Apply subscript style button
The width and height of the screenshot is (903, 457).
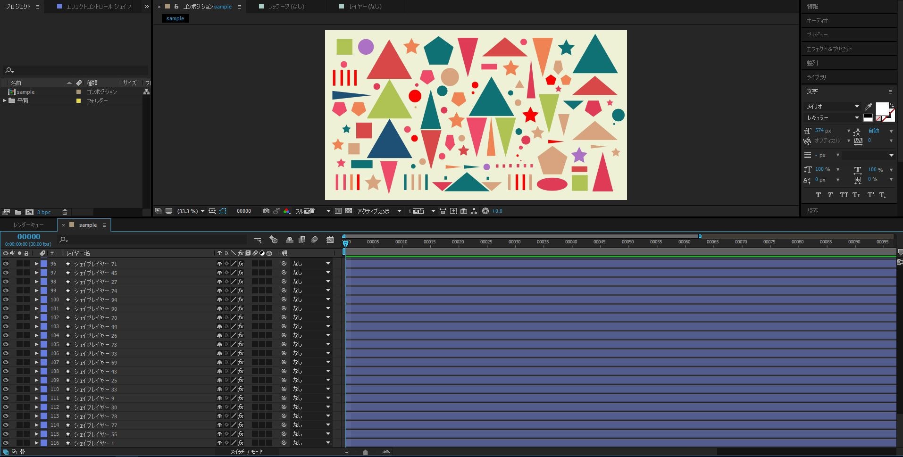pyautogui.click(x=882, y=195)
